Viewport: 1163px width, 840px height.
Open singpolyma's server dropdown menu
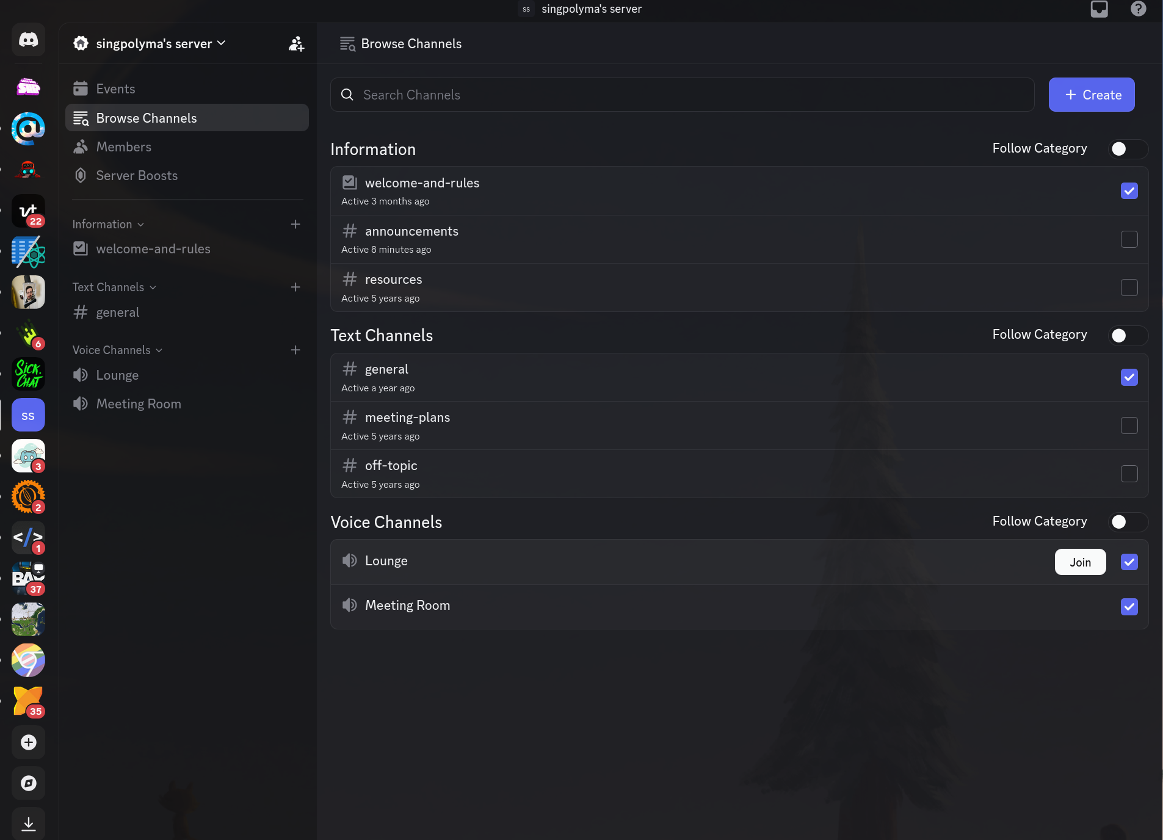click(160, 44)
